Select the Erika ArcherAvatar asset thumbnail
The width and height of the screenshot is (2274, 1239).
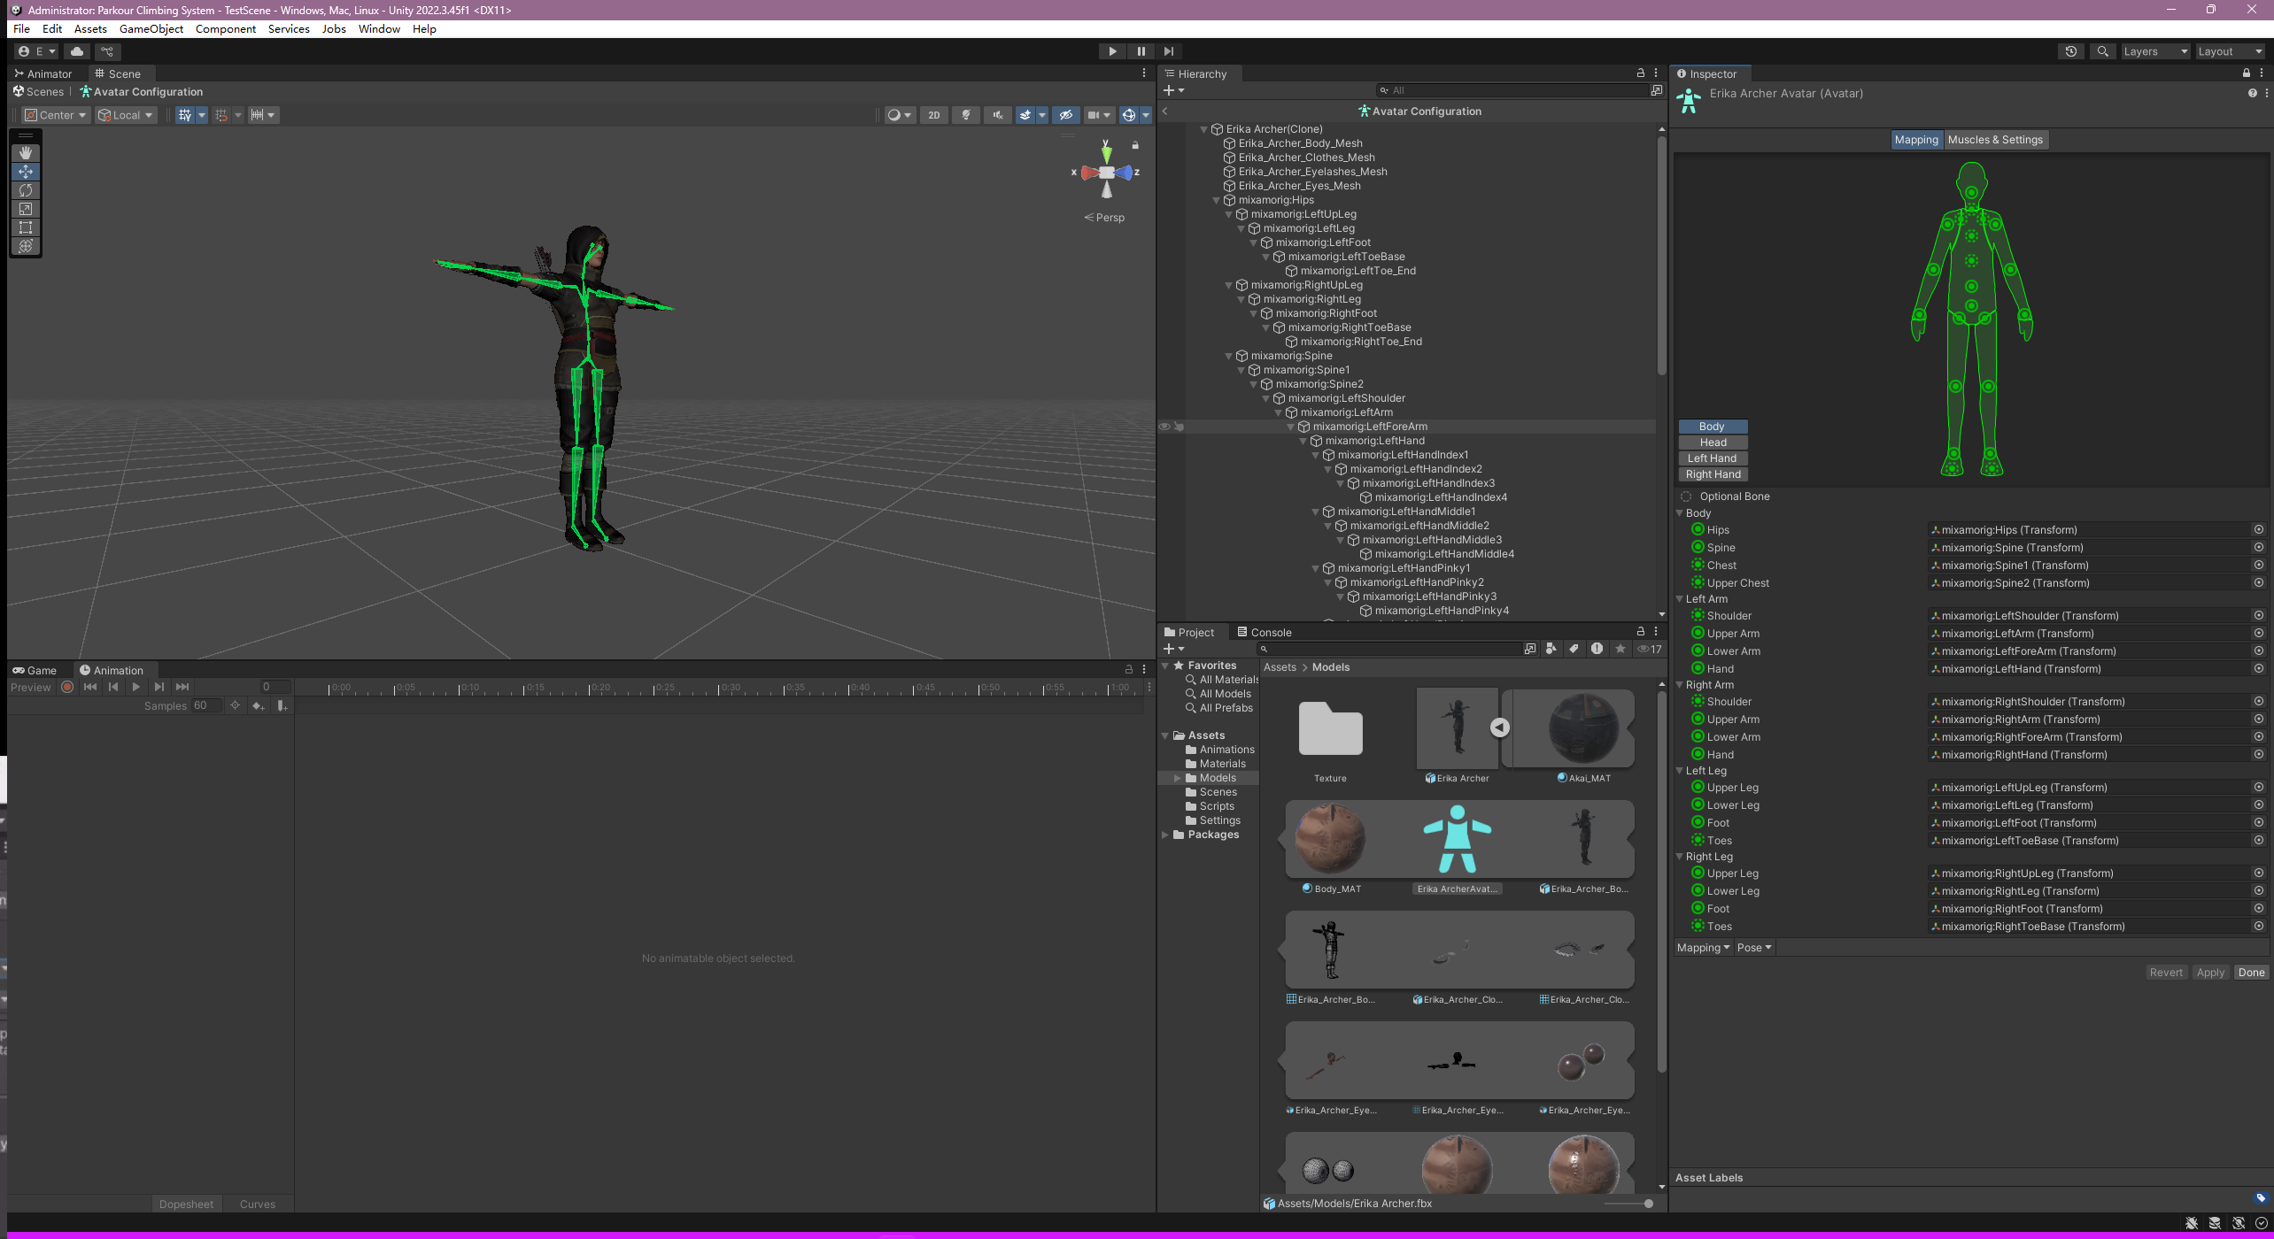1457,841
